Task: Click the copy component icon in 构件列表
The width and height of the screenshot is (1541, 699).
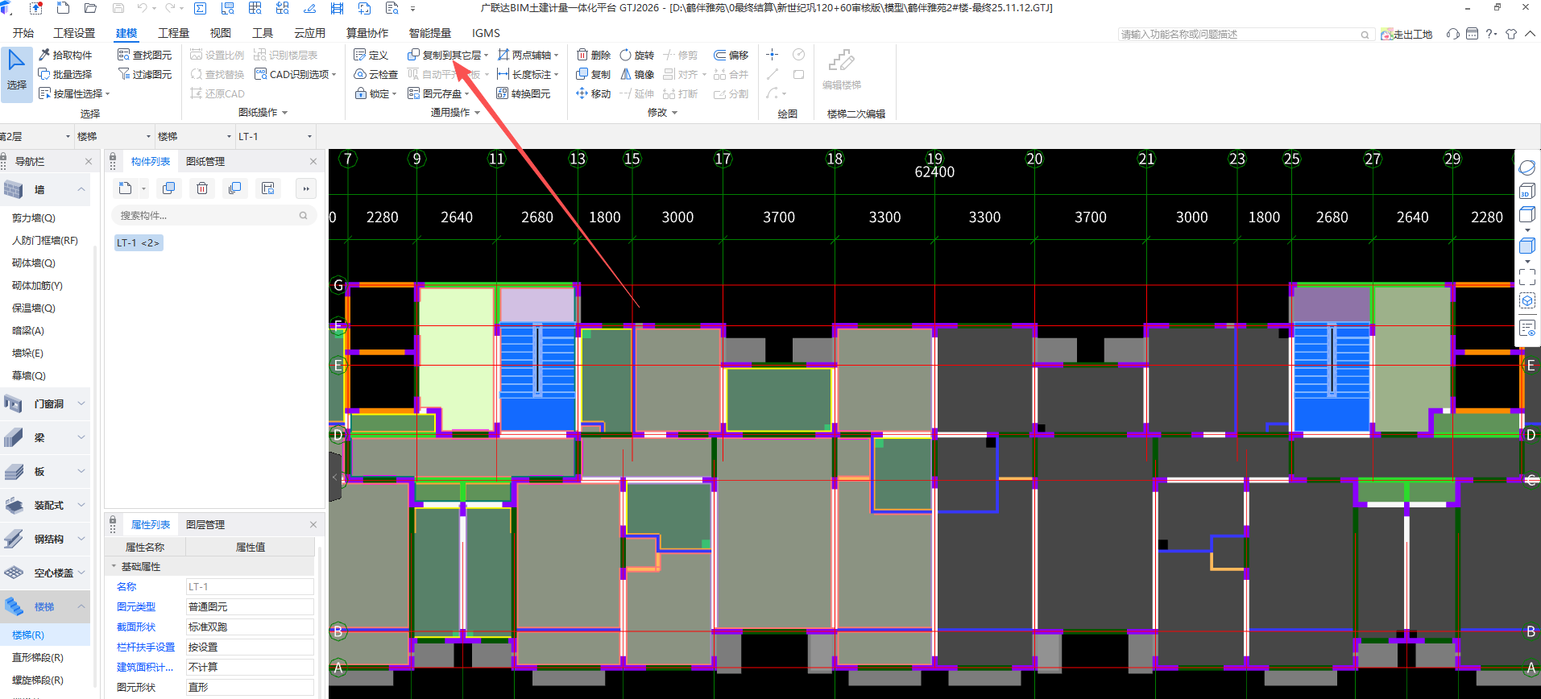Action: pyautogui.click(x=168, y=188)
